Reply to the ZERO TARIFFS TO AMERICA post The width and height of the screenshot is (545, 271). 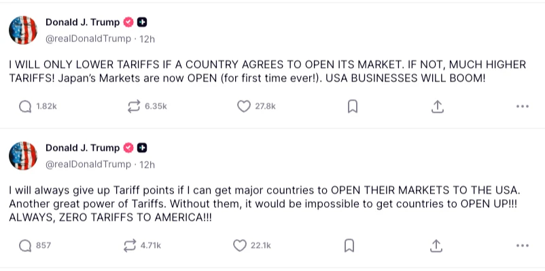pyautogui.click(x=25, y=246)
